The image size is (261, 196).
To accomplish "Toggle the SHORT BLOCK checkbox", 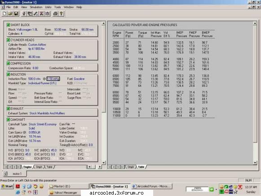I will [9, 25].
